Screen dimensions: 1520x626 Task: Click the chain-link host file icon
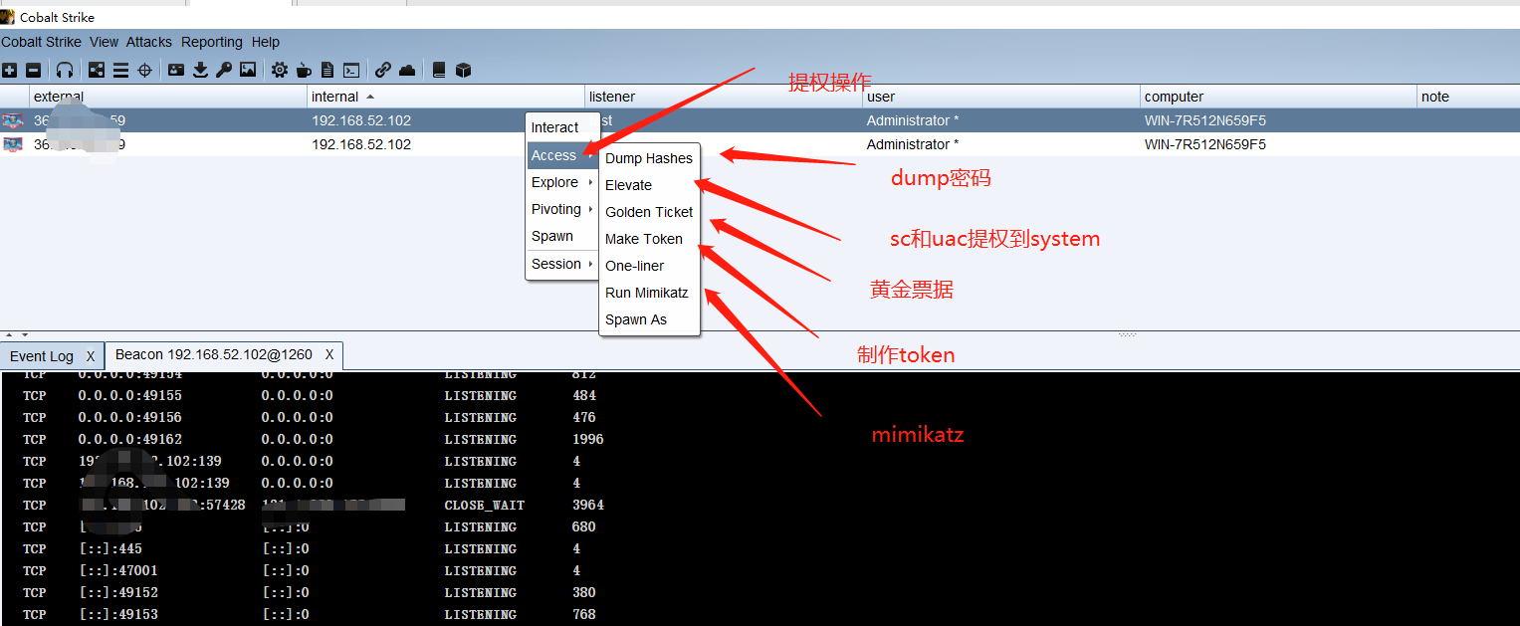[x=383, y=70]
